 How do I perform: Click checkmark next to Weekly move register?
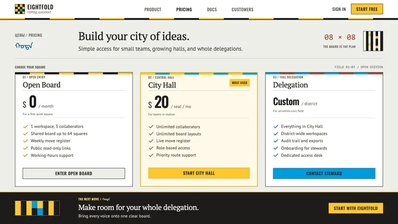(x=25, y=141)
